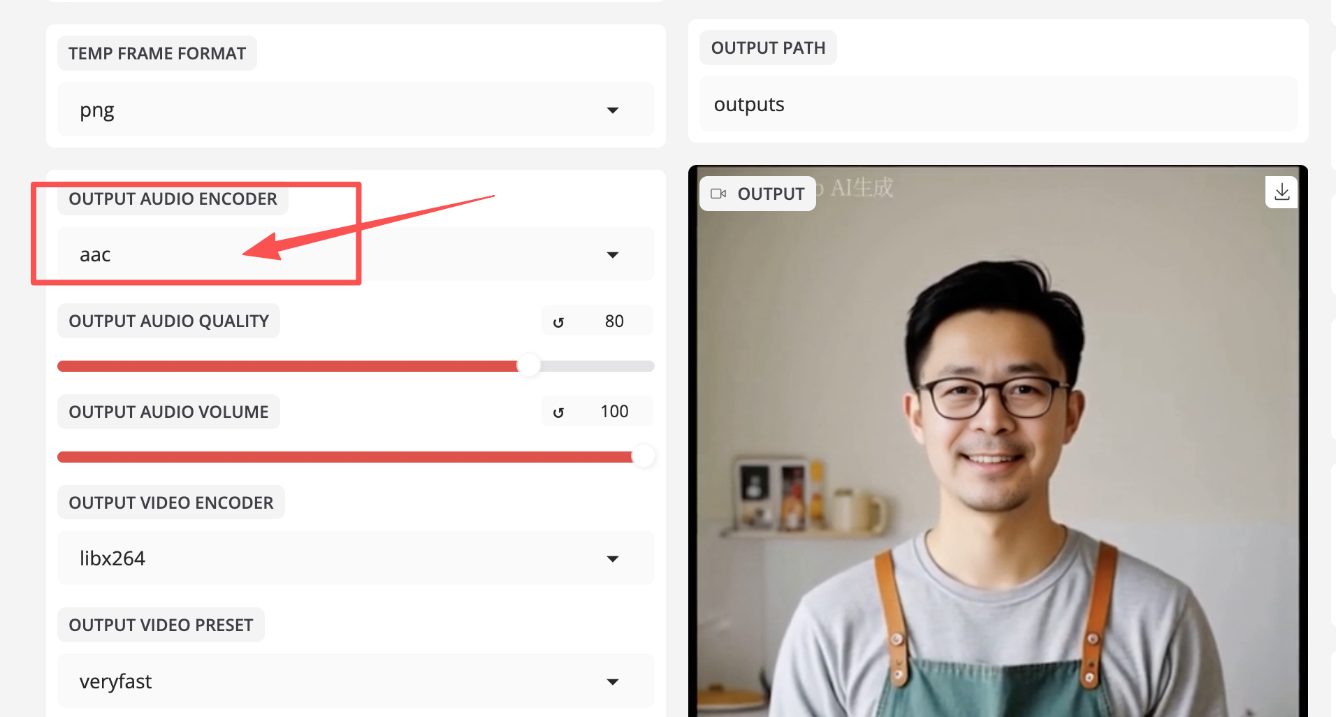
Task: Click the OUTPUT VIDEO PRESET label
Action: click(161, 625)
